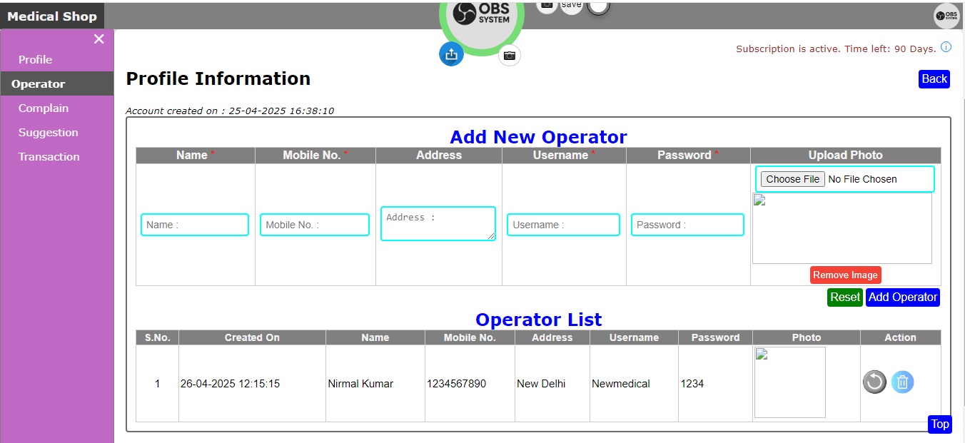Click Choose File to upload a photo
The width and height of the screenshot is (965, 443).
click(x=792, y=179)
